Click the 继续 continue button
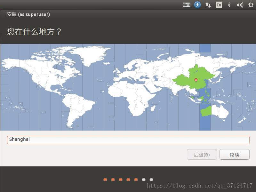Viewport: 256px width, 192px height. point(235,155)
